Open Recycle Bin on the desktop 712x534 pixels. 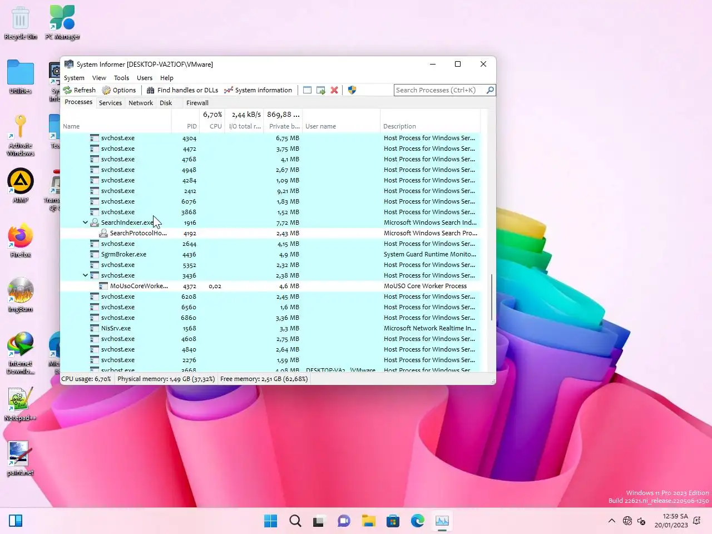[21, 23]
